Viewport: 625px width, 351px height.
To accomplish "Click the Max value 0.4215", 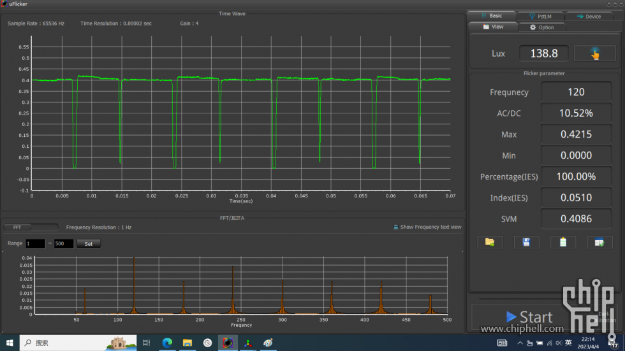I will pyautogui.click(x=576, y=134).
